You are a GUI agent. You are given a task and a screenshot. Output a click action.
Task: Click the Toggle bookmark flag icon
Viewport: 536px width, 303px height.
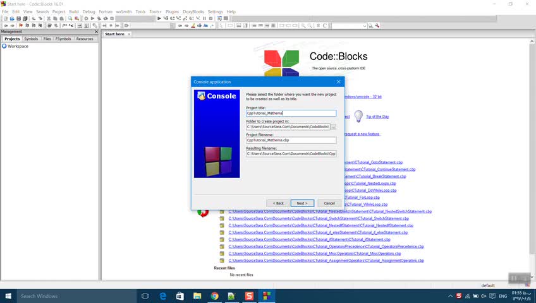[x=21, y=26]
